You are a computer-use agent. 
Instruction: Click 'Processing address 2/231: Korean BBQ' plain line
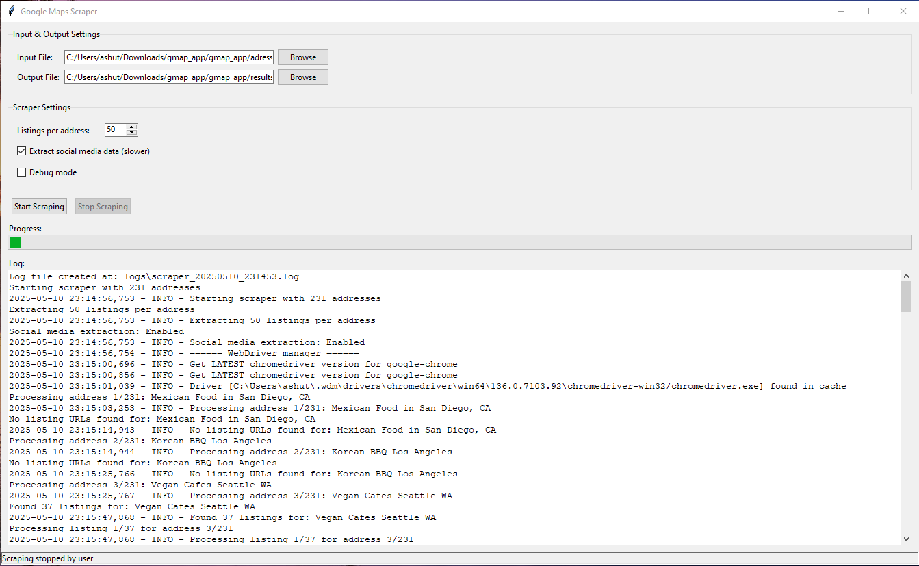coord(140,441)
